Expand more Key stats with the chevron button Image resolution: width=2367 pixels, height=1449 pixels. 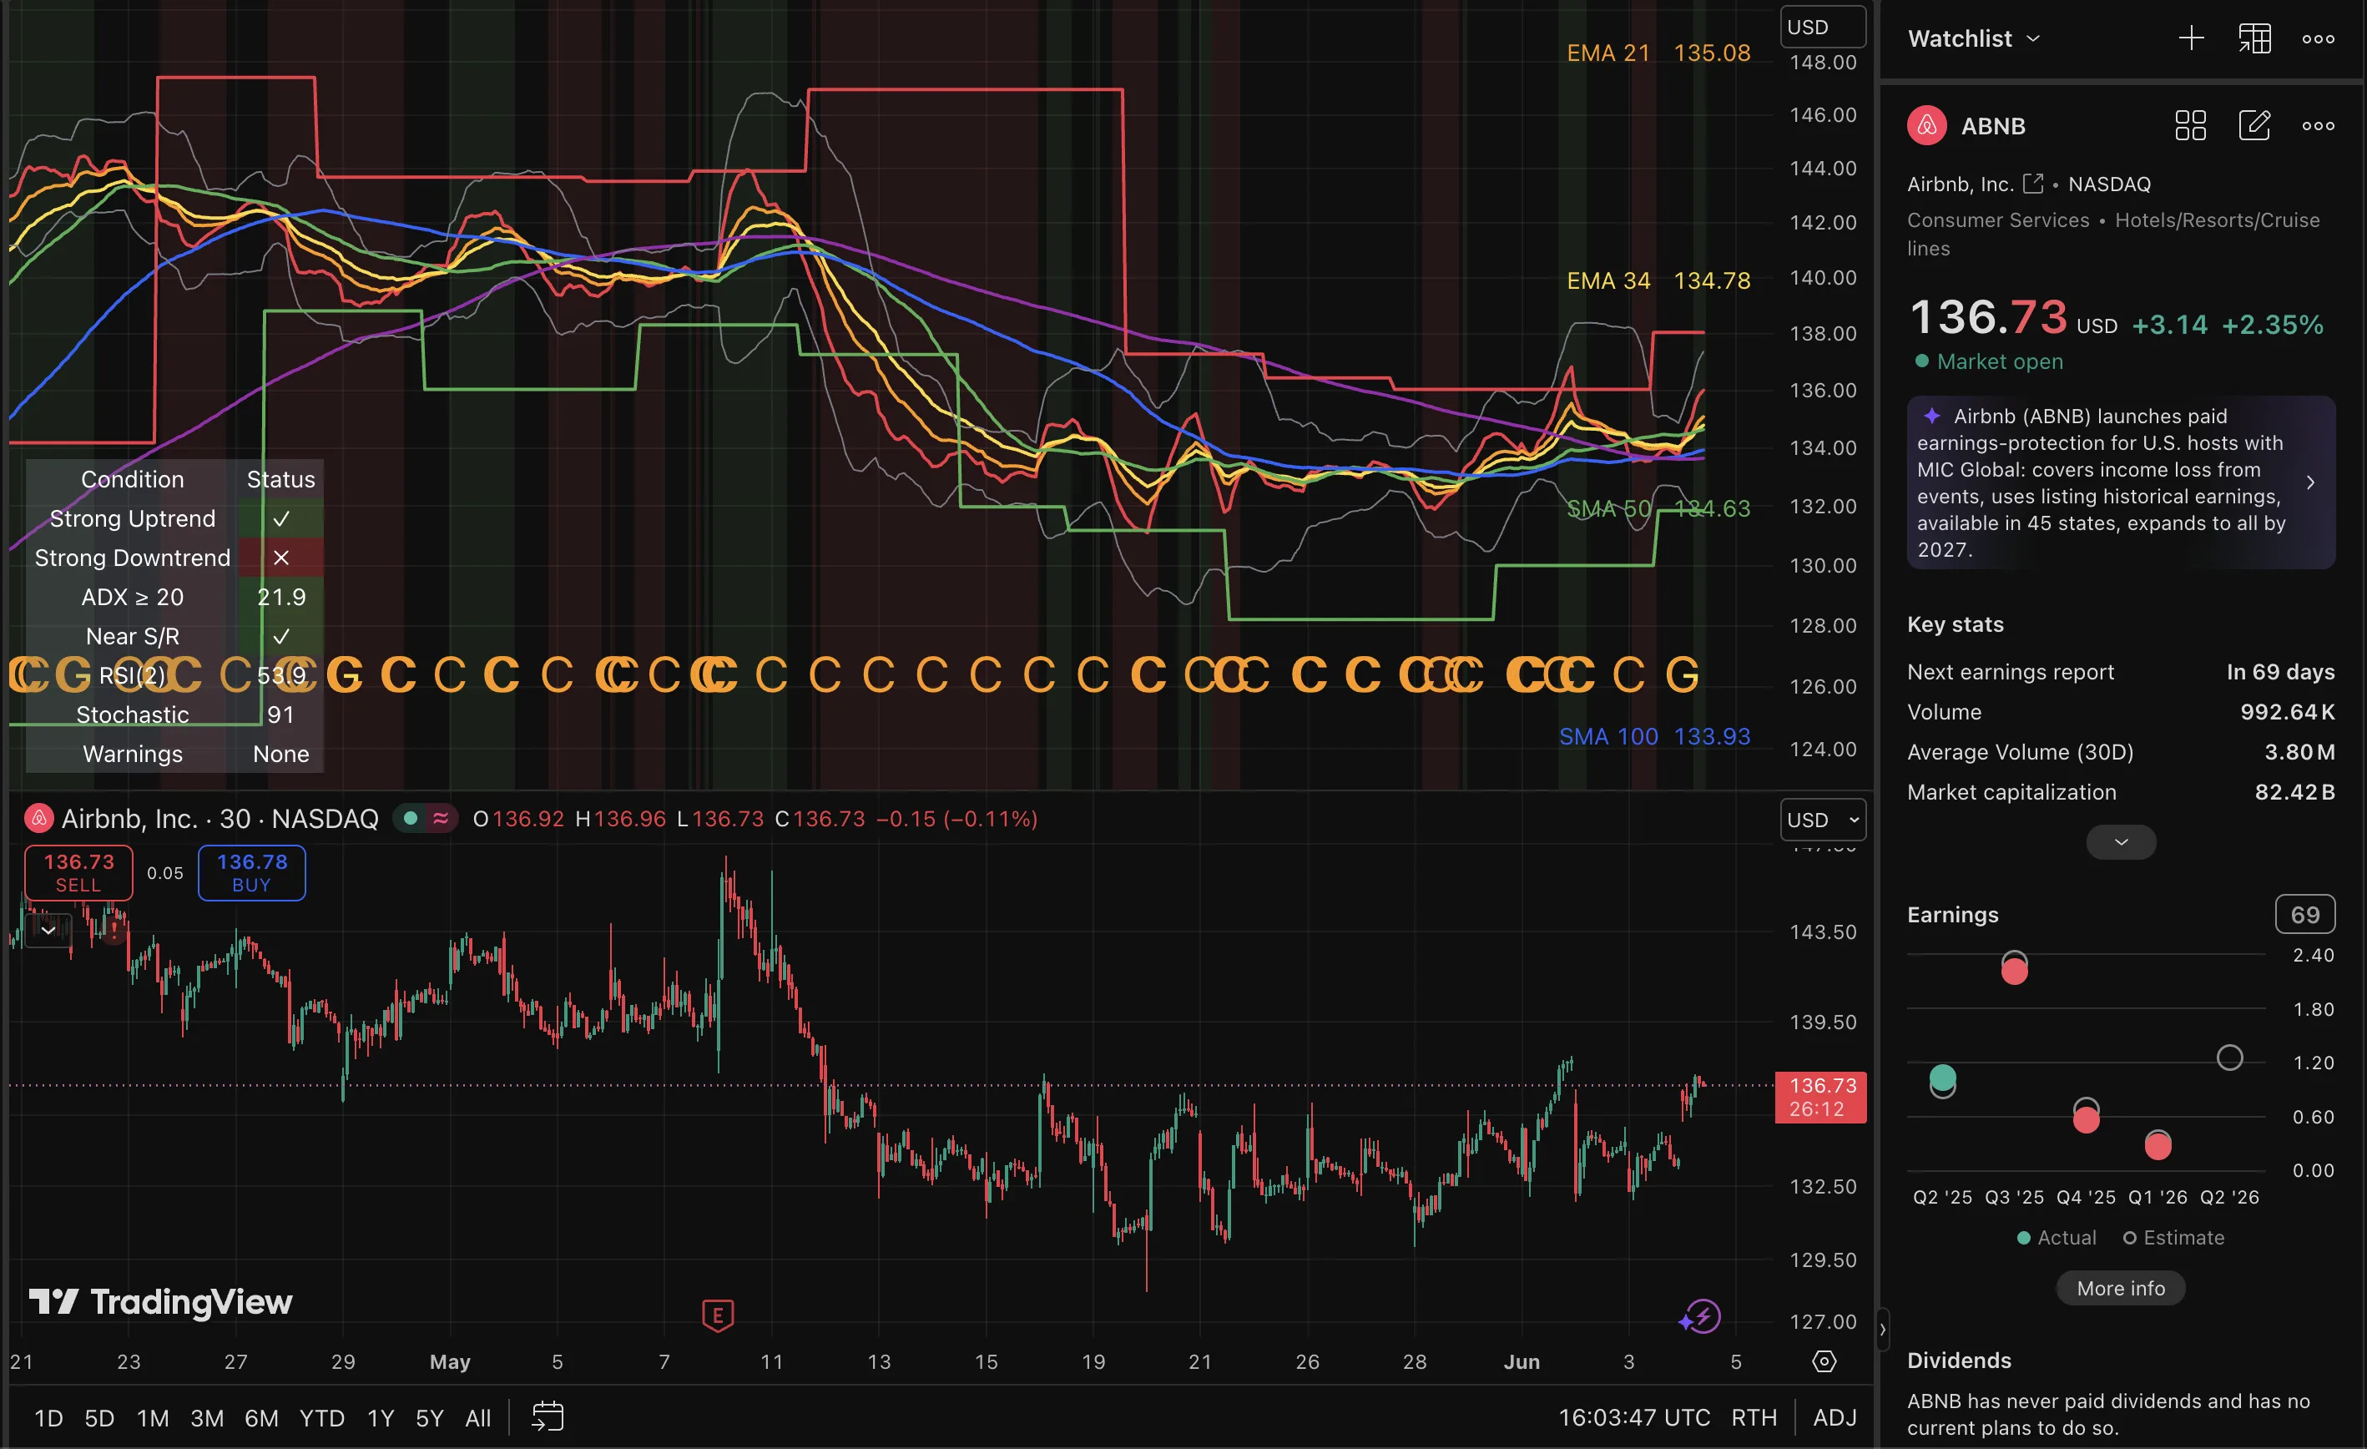2121,841
